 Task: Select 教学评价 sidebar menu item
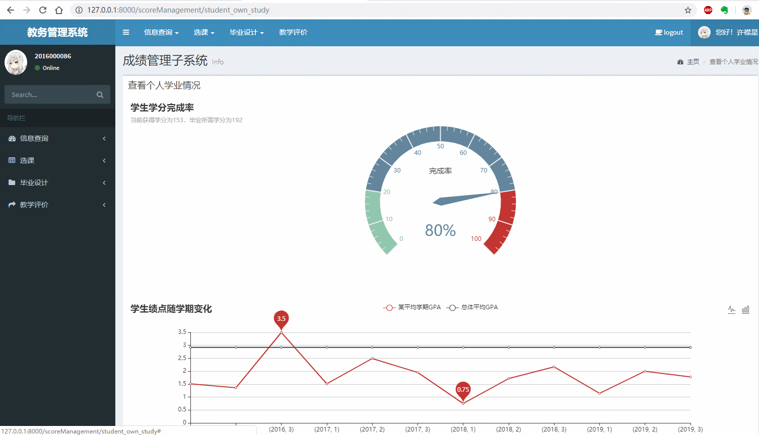[57, 205]
